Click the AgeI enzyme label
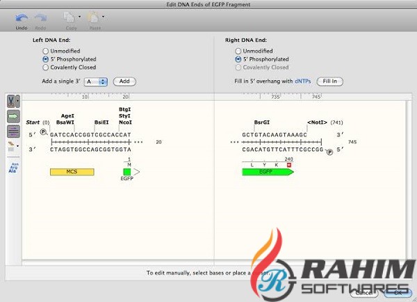 pyautogui.click(x=67, y=116)
